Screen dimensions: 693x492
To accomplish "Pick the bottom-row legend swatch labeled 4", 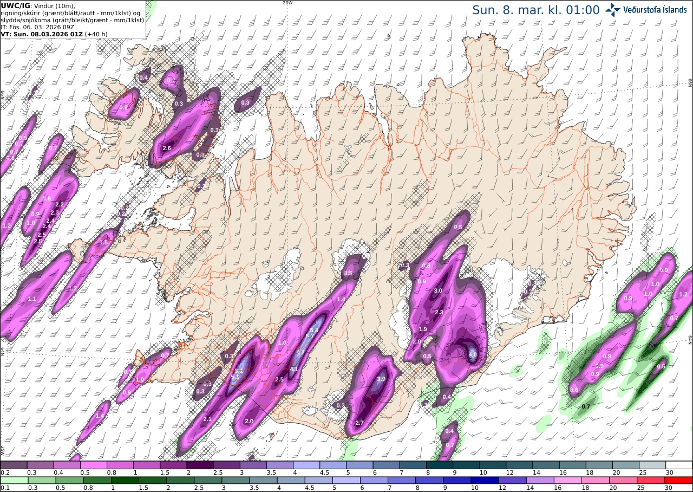I will tap(291, 480).
